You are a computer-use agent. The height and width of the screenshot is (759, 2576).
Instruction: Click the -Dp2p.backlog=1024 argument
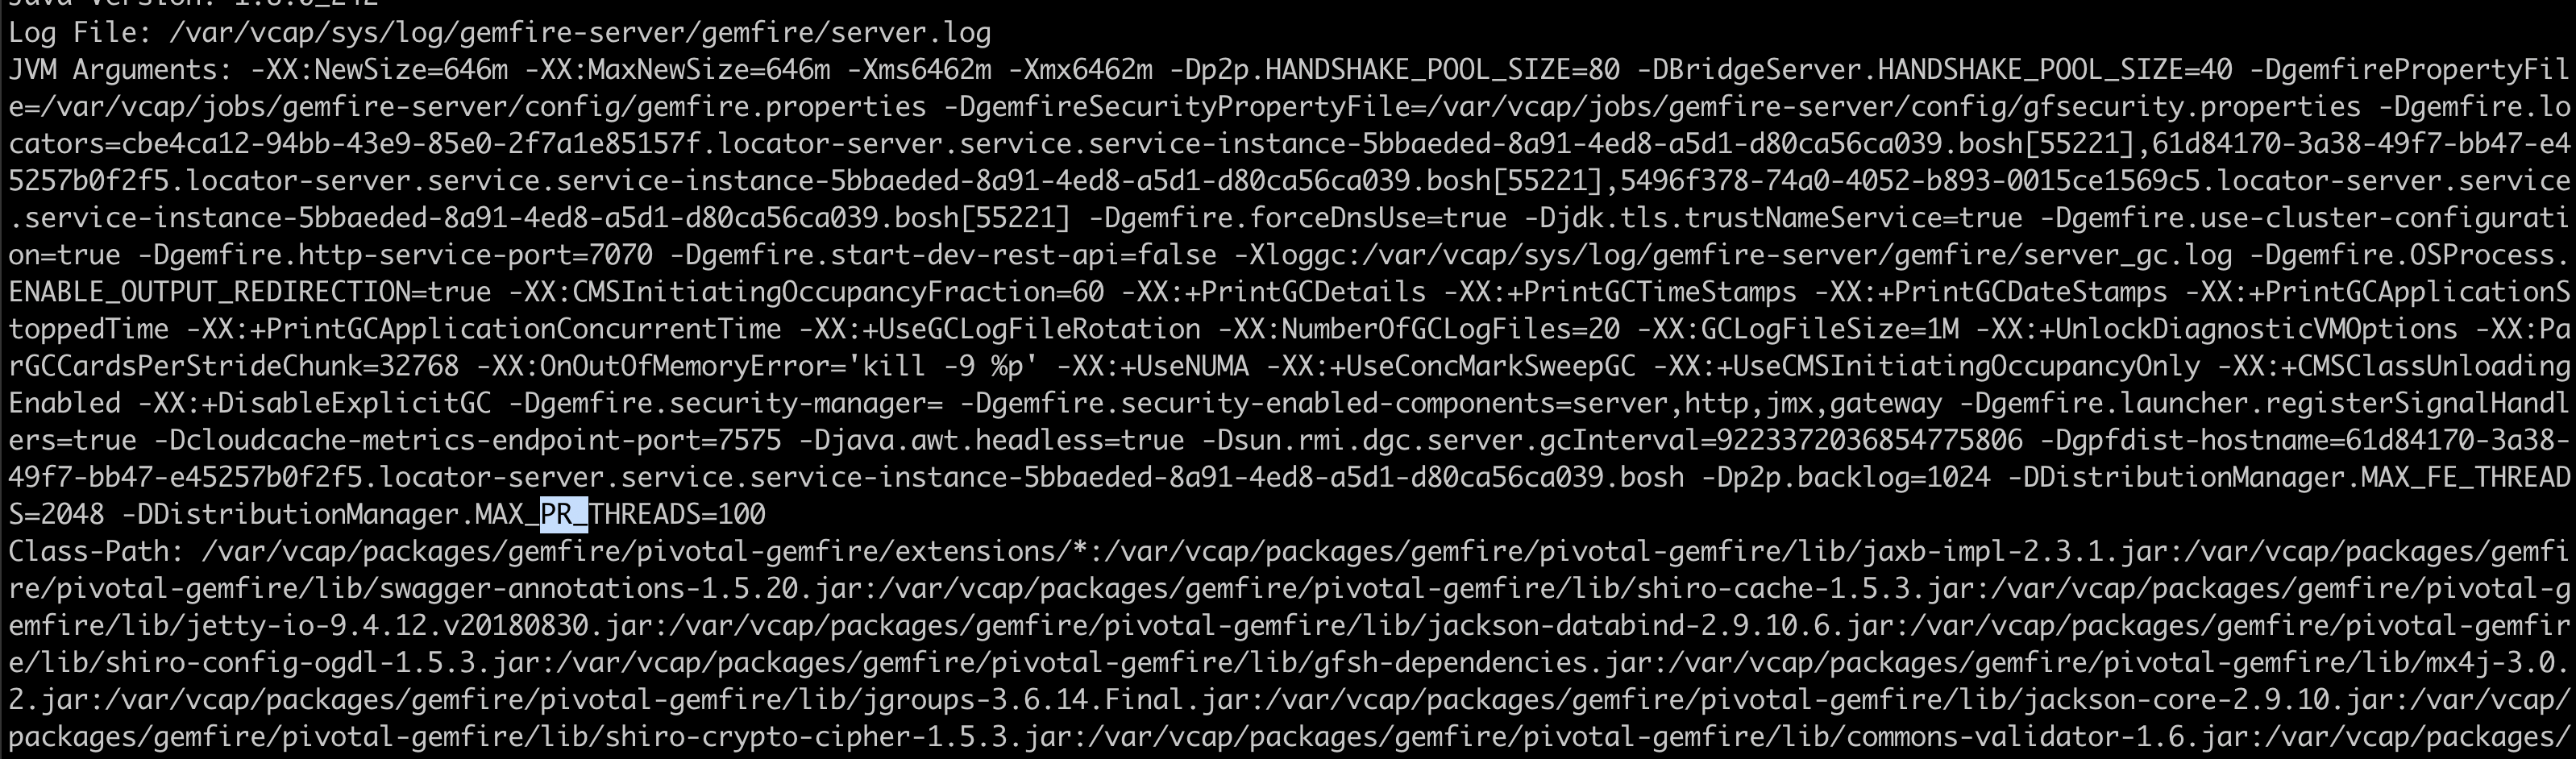[1846, 478]
